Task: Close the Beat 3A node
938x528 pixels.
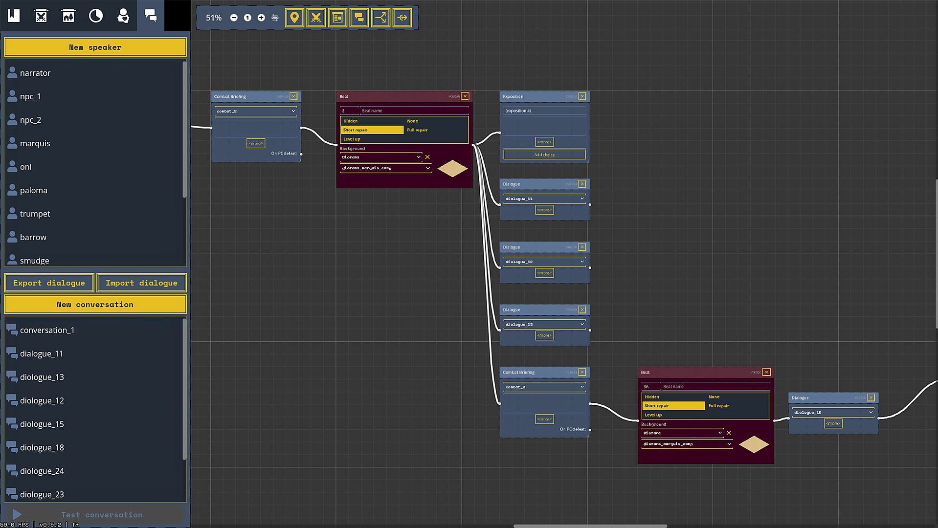Action: pos(766,372)
